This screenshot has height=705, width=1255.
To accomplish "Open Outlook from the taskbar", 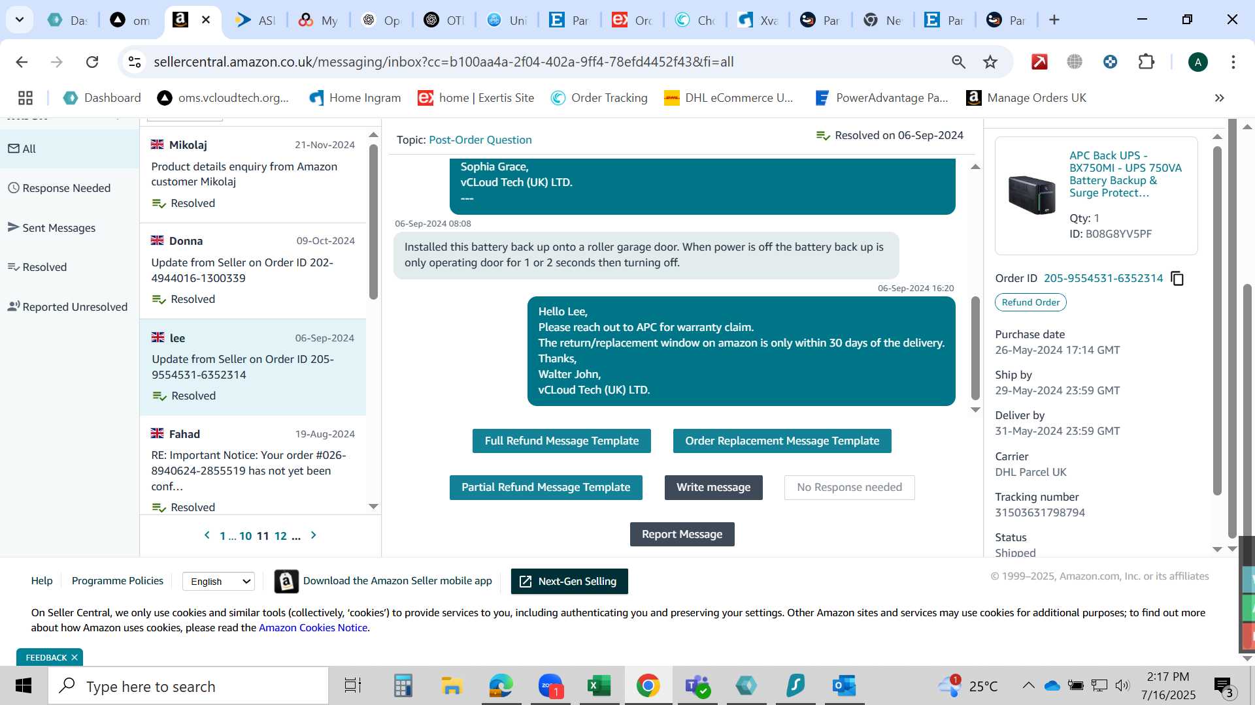I will 844,686.
